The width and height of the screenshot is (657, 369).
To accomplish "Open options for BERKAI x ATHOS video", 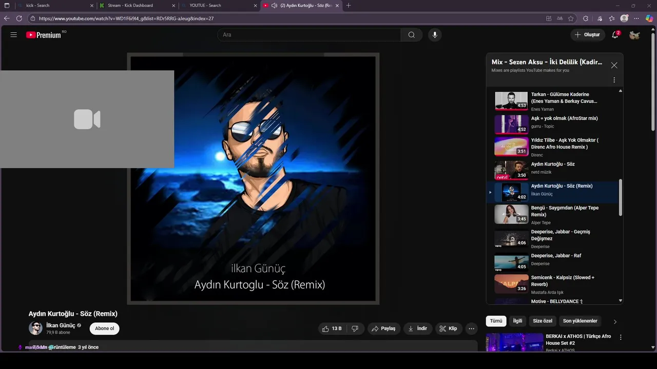I will click(621, 337).
